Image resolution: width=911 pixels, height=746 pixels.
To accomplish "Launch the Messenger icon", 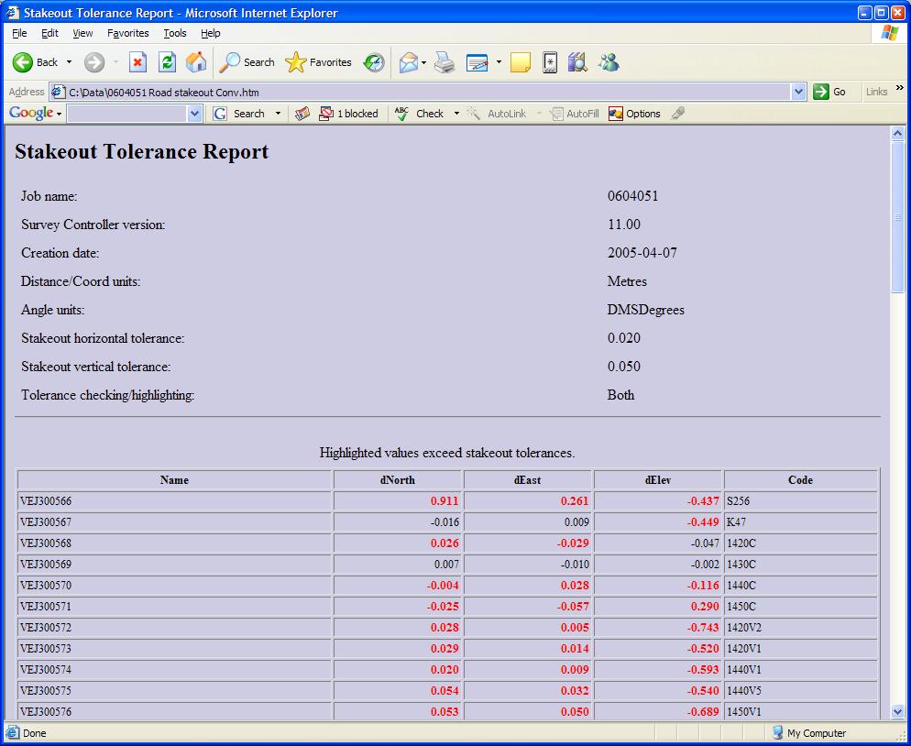I will (x=609, y=62).
